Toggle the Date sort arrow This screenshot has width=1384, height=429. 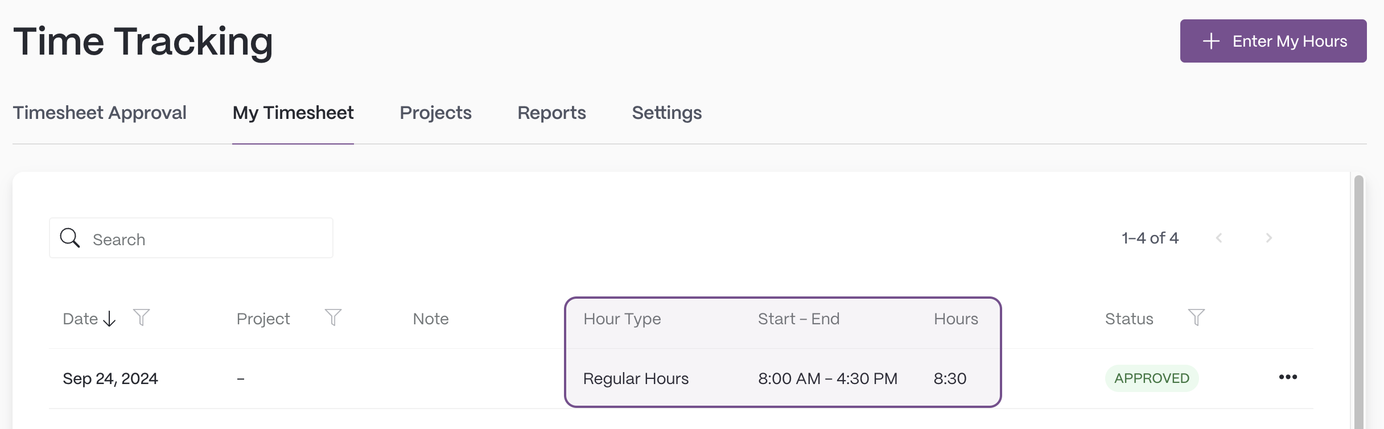pos(109,319)
